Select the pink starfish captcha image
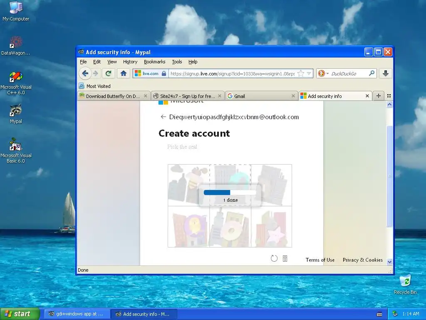Viewport: 426px width, 320px height. [x=271, y=227]
